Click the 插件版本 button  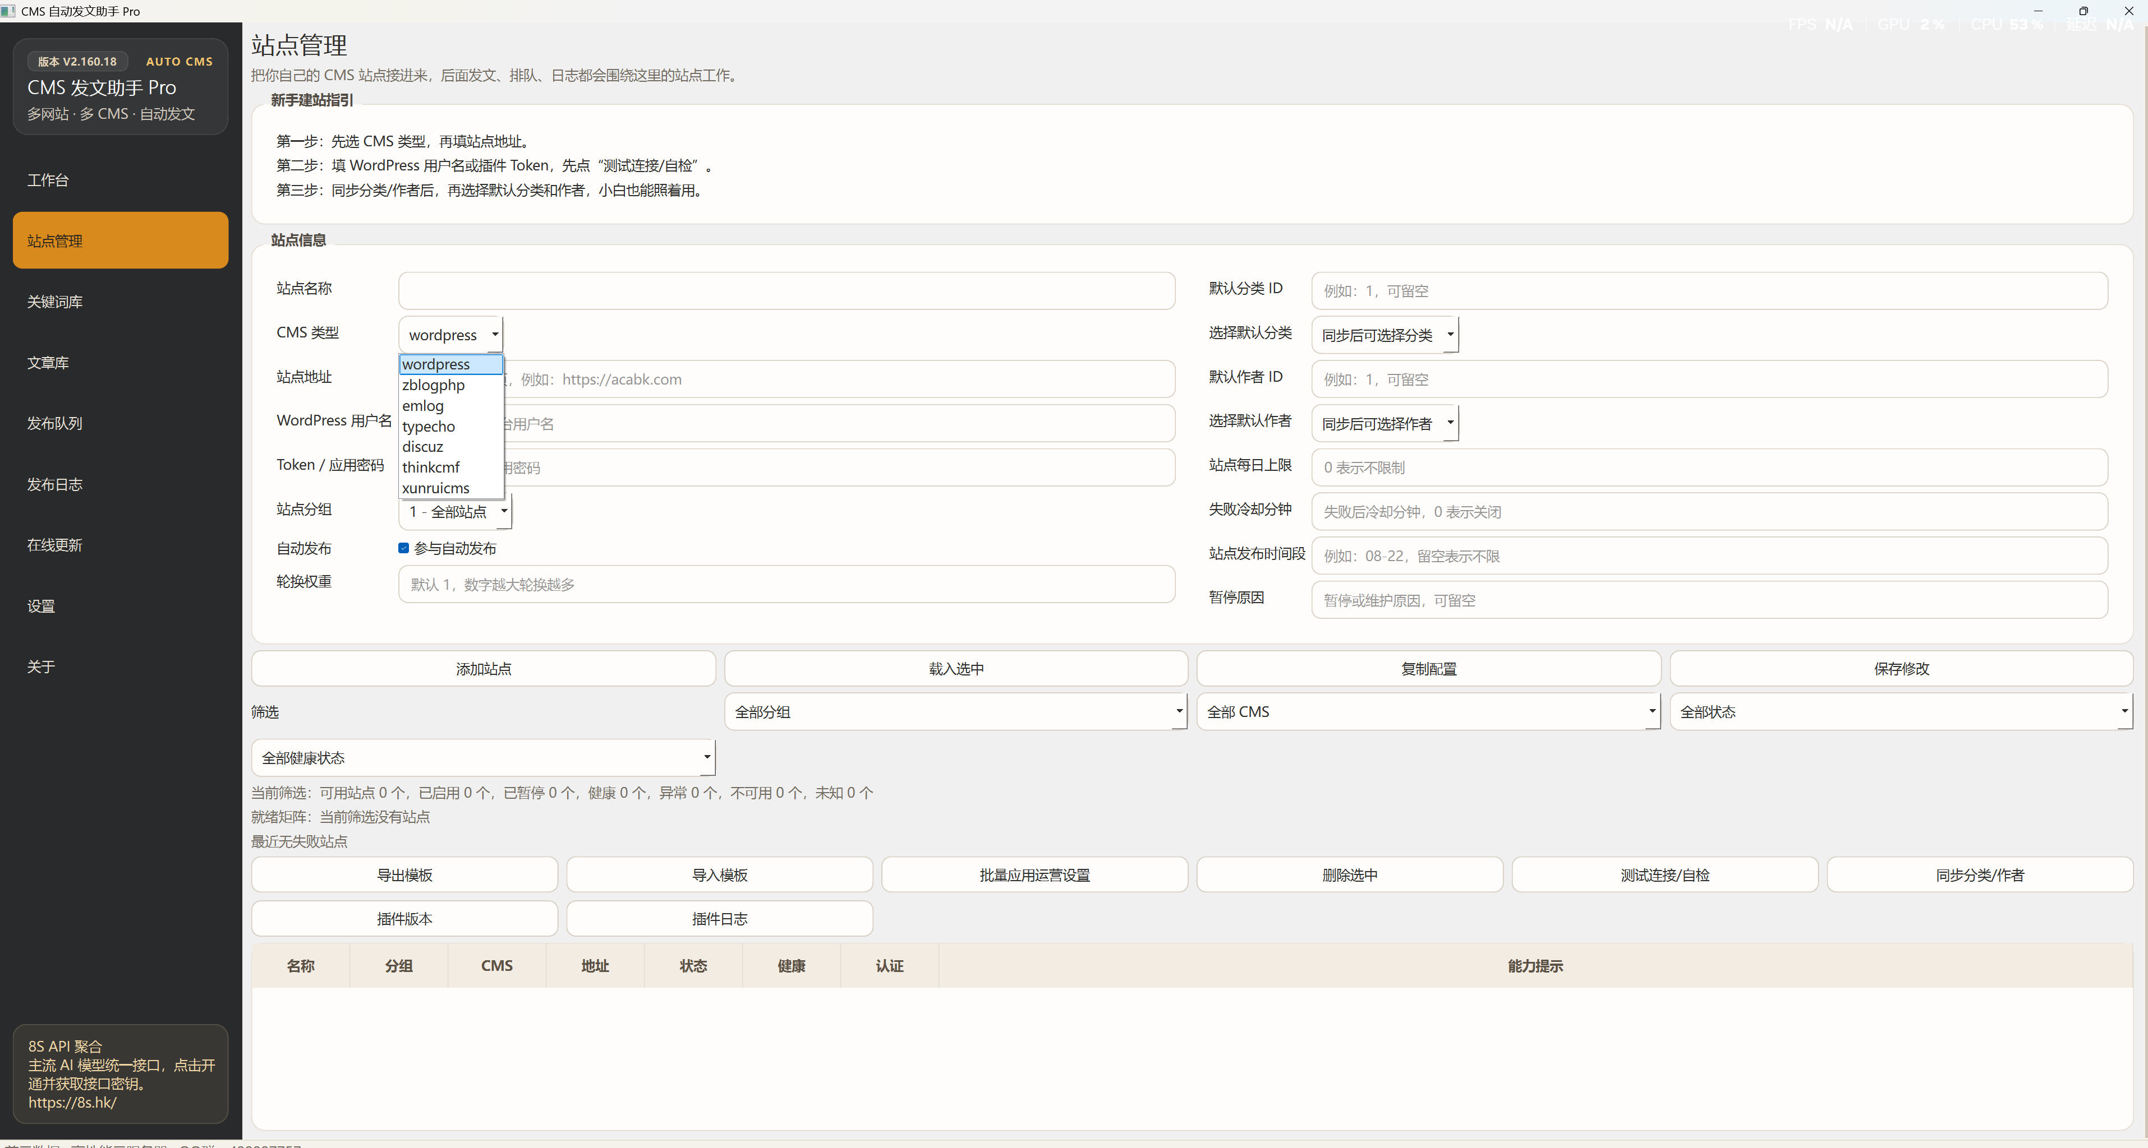pos(404,919)
